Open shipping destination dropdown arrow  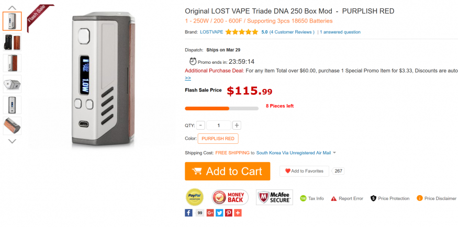334,153
